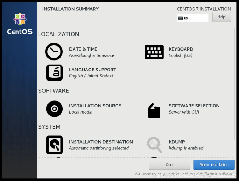
Task: Click the LOCALIZATION section header
Action: click(59, 34)
